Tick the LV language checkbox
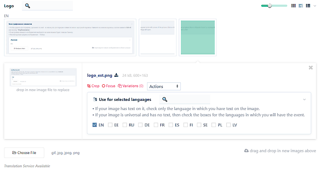This screenshot has width=320, height=174. (x=228, y=125)
